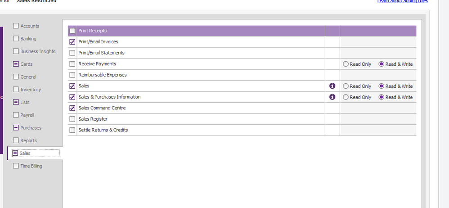This screenshot has height=208, width=449.
Task: Click info icon for Sales & Purchases Information
Action: tap(332, 97)
